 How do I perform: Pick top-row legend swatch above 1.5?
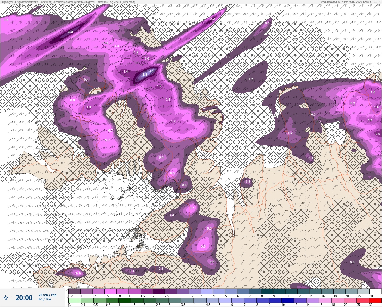pos(147,291)
